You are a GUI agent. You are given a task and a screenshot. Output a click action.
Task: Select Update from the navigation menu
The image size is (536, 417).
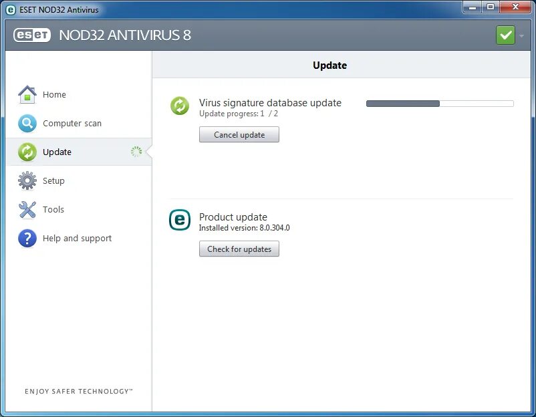pyautogui.click(x=57, y=152)
